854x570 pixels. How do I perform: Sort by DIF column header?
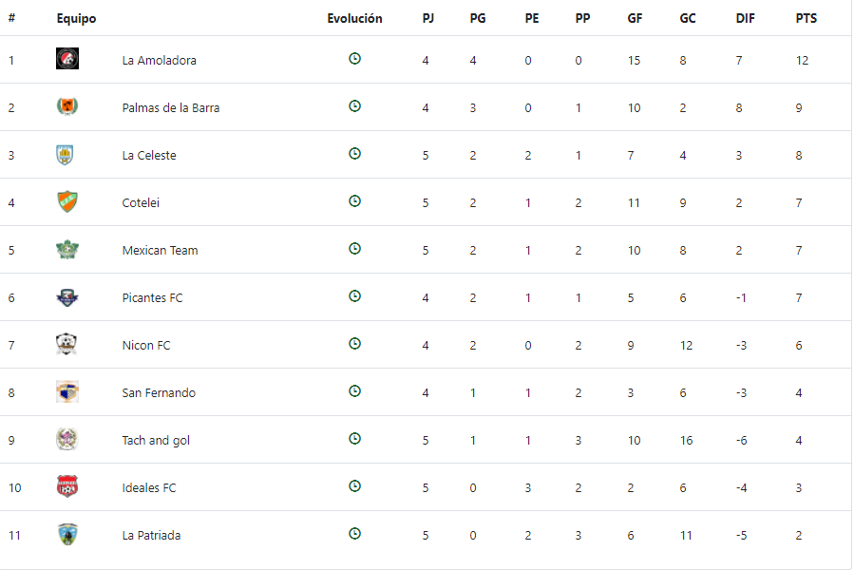pyautogui.click(x=746, y=18)
